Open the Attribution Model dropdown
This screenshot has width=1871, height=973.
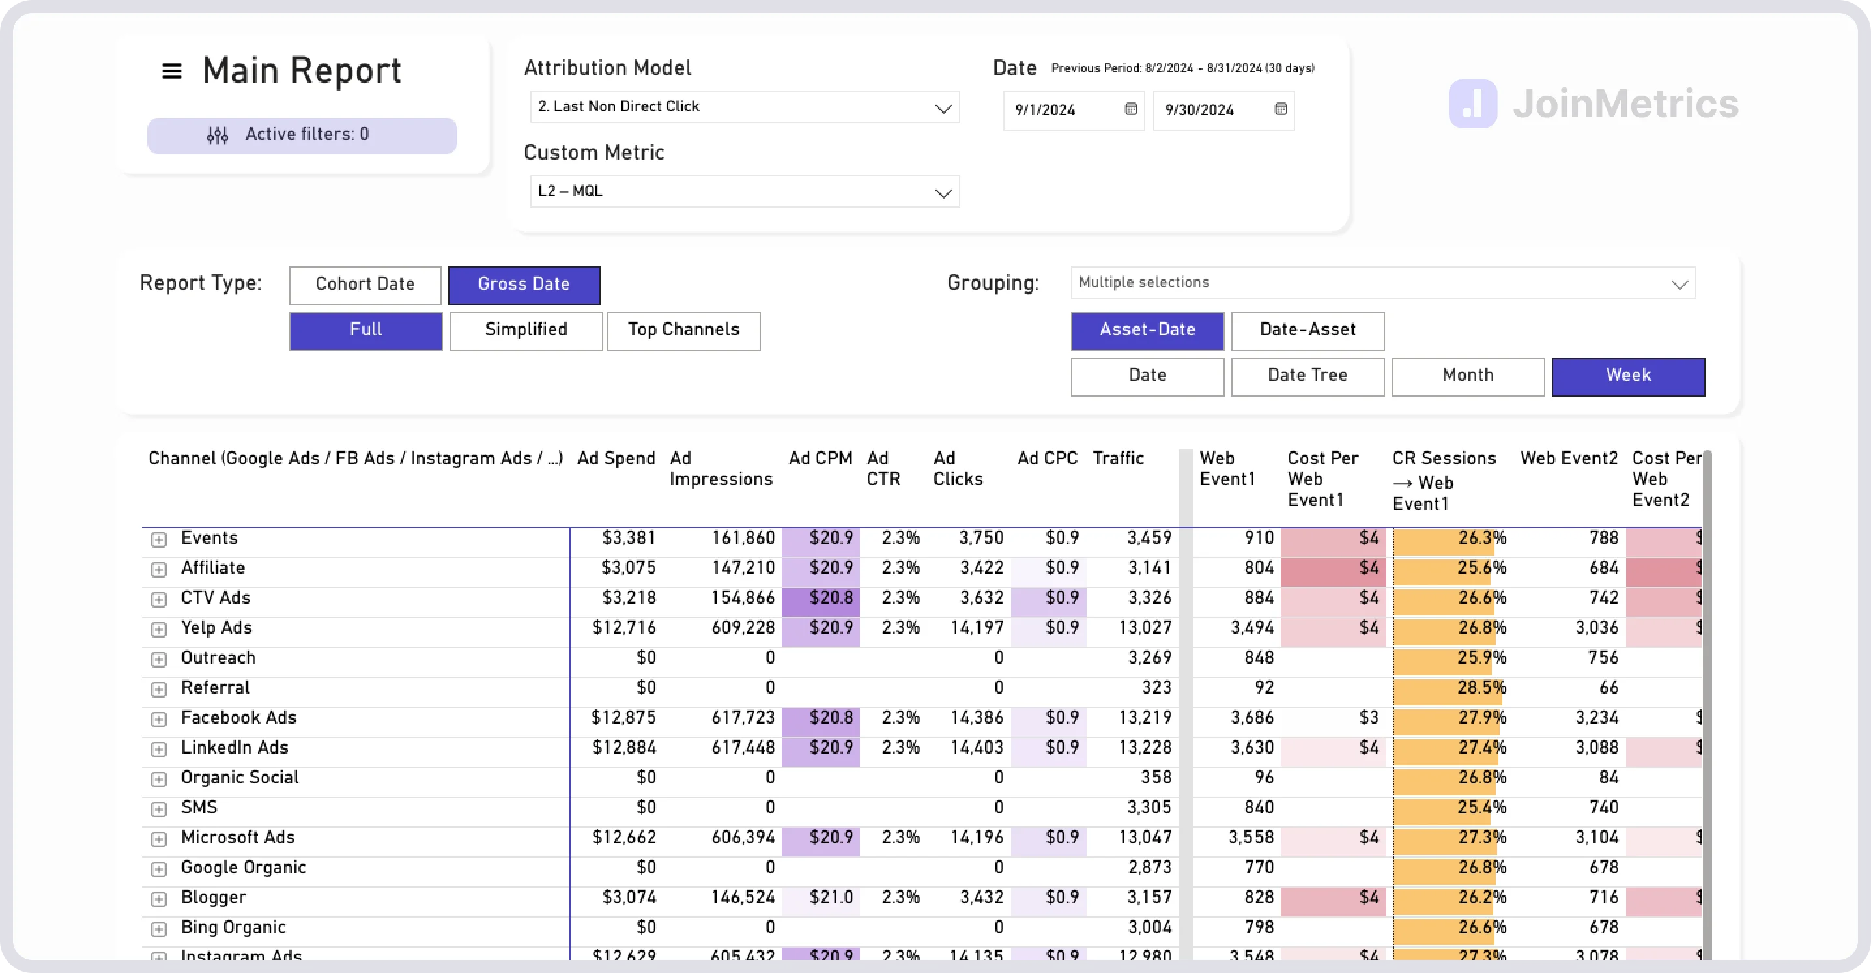(x=745, y=107)
